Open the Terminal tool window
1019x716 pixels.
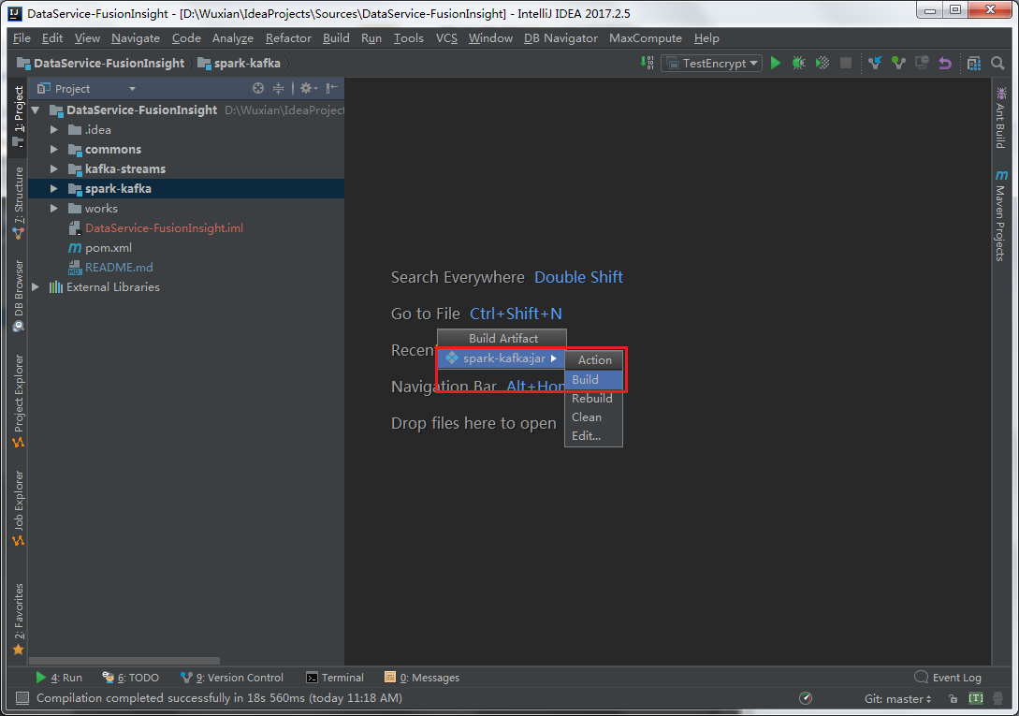pos(335,678)
